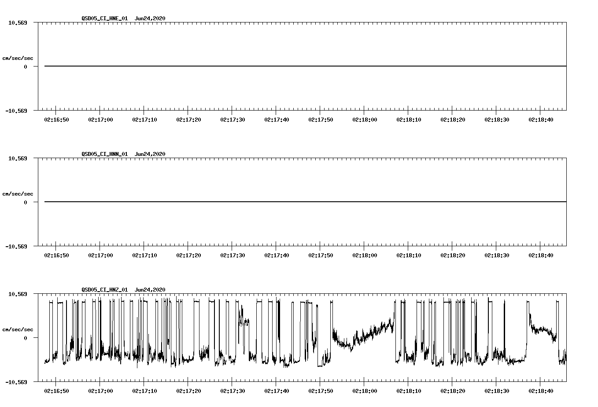This screenshot has width=598, height=407.
Task: Click 02:17:50 time label under HNE plot
Action: tap(321, 119)
